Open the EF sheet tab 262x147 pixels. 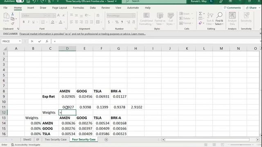pos(38,140)
